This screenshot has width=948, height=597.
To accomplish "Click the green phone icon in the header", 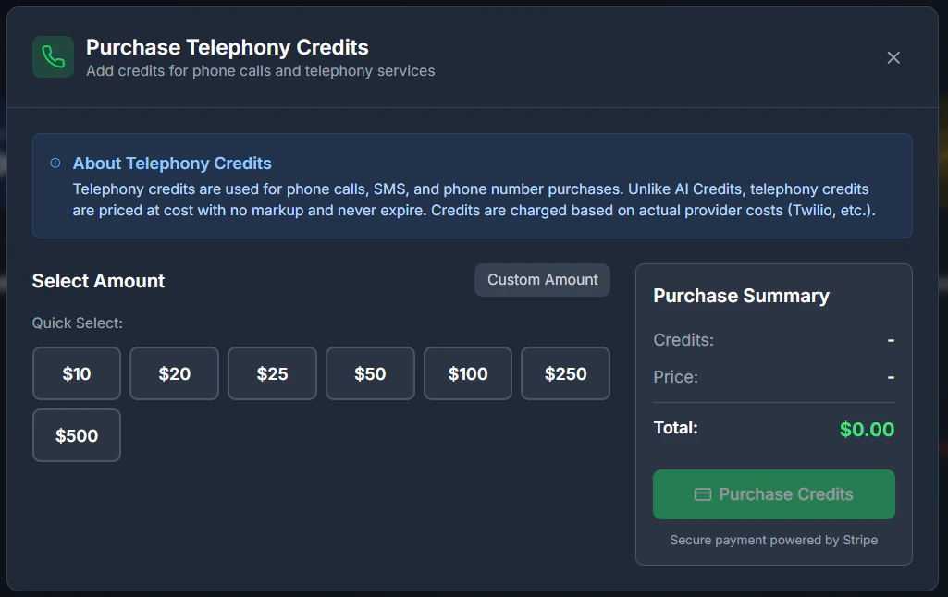I will [x=53, y=56].
